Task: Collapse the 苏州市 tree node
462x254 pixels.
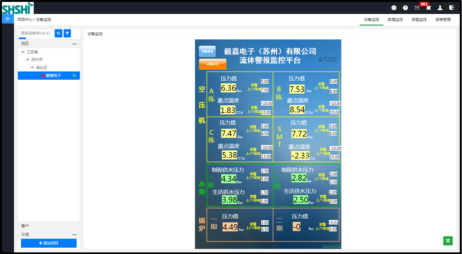Action: click(28, 60)
